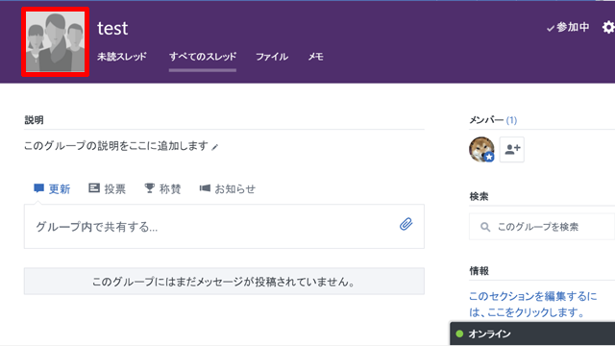Click the メンバー heading

486,120
